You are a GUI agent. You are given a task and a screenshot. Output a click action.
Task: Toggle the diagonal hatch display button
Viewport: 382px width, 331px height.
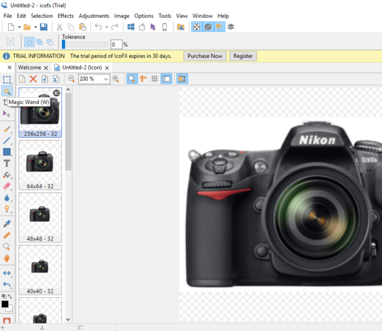[208, 27]
